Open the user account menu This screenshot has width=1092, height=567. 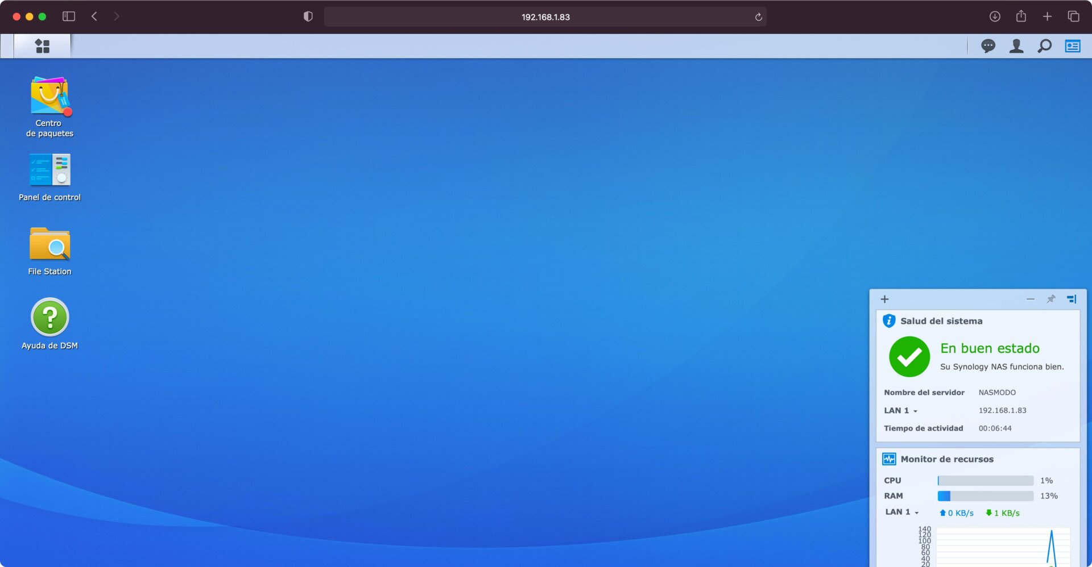click(x=1016, y=46)
